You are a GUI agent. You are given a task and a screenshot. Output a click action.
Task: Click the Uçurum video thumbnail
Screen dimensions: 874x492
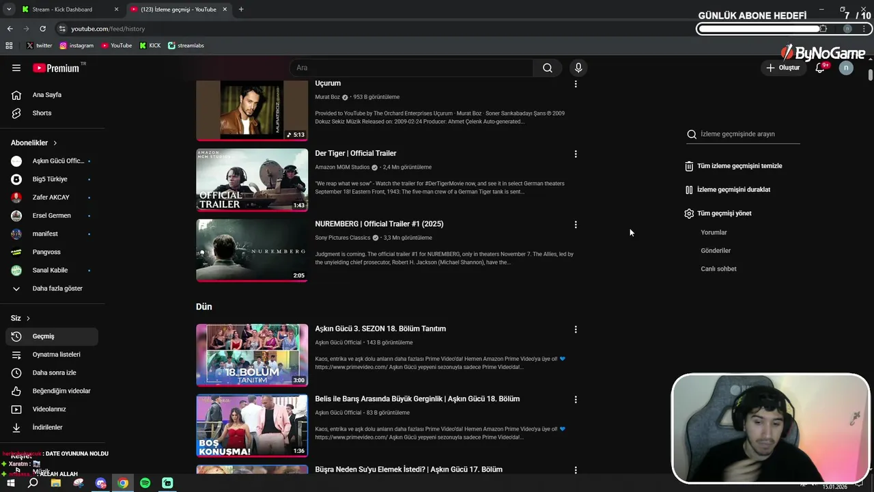[252, 110]
